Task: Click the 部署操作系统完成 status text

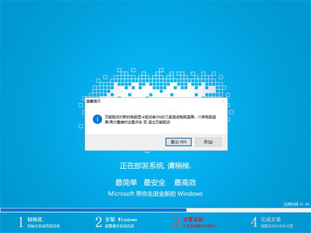Action: (120, 226)
